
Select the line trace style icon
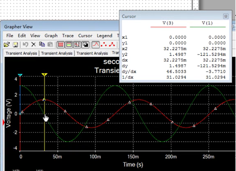click(x=96, y=44)
